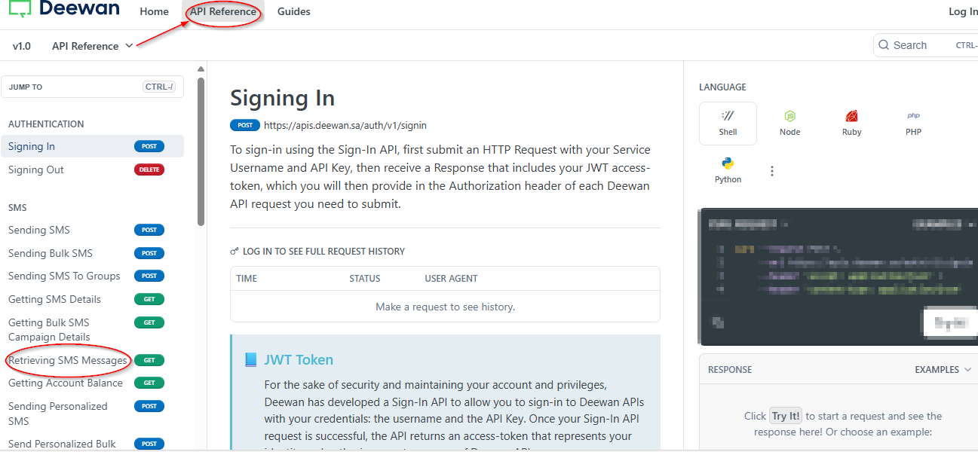Click the Log In link
Viewport: 978px width, 452px height.
click(x=963, y=11)
